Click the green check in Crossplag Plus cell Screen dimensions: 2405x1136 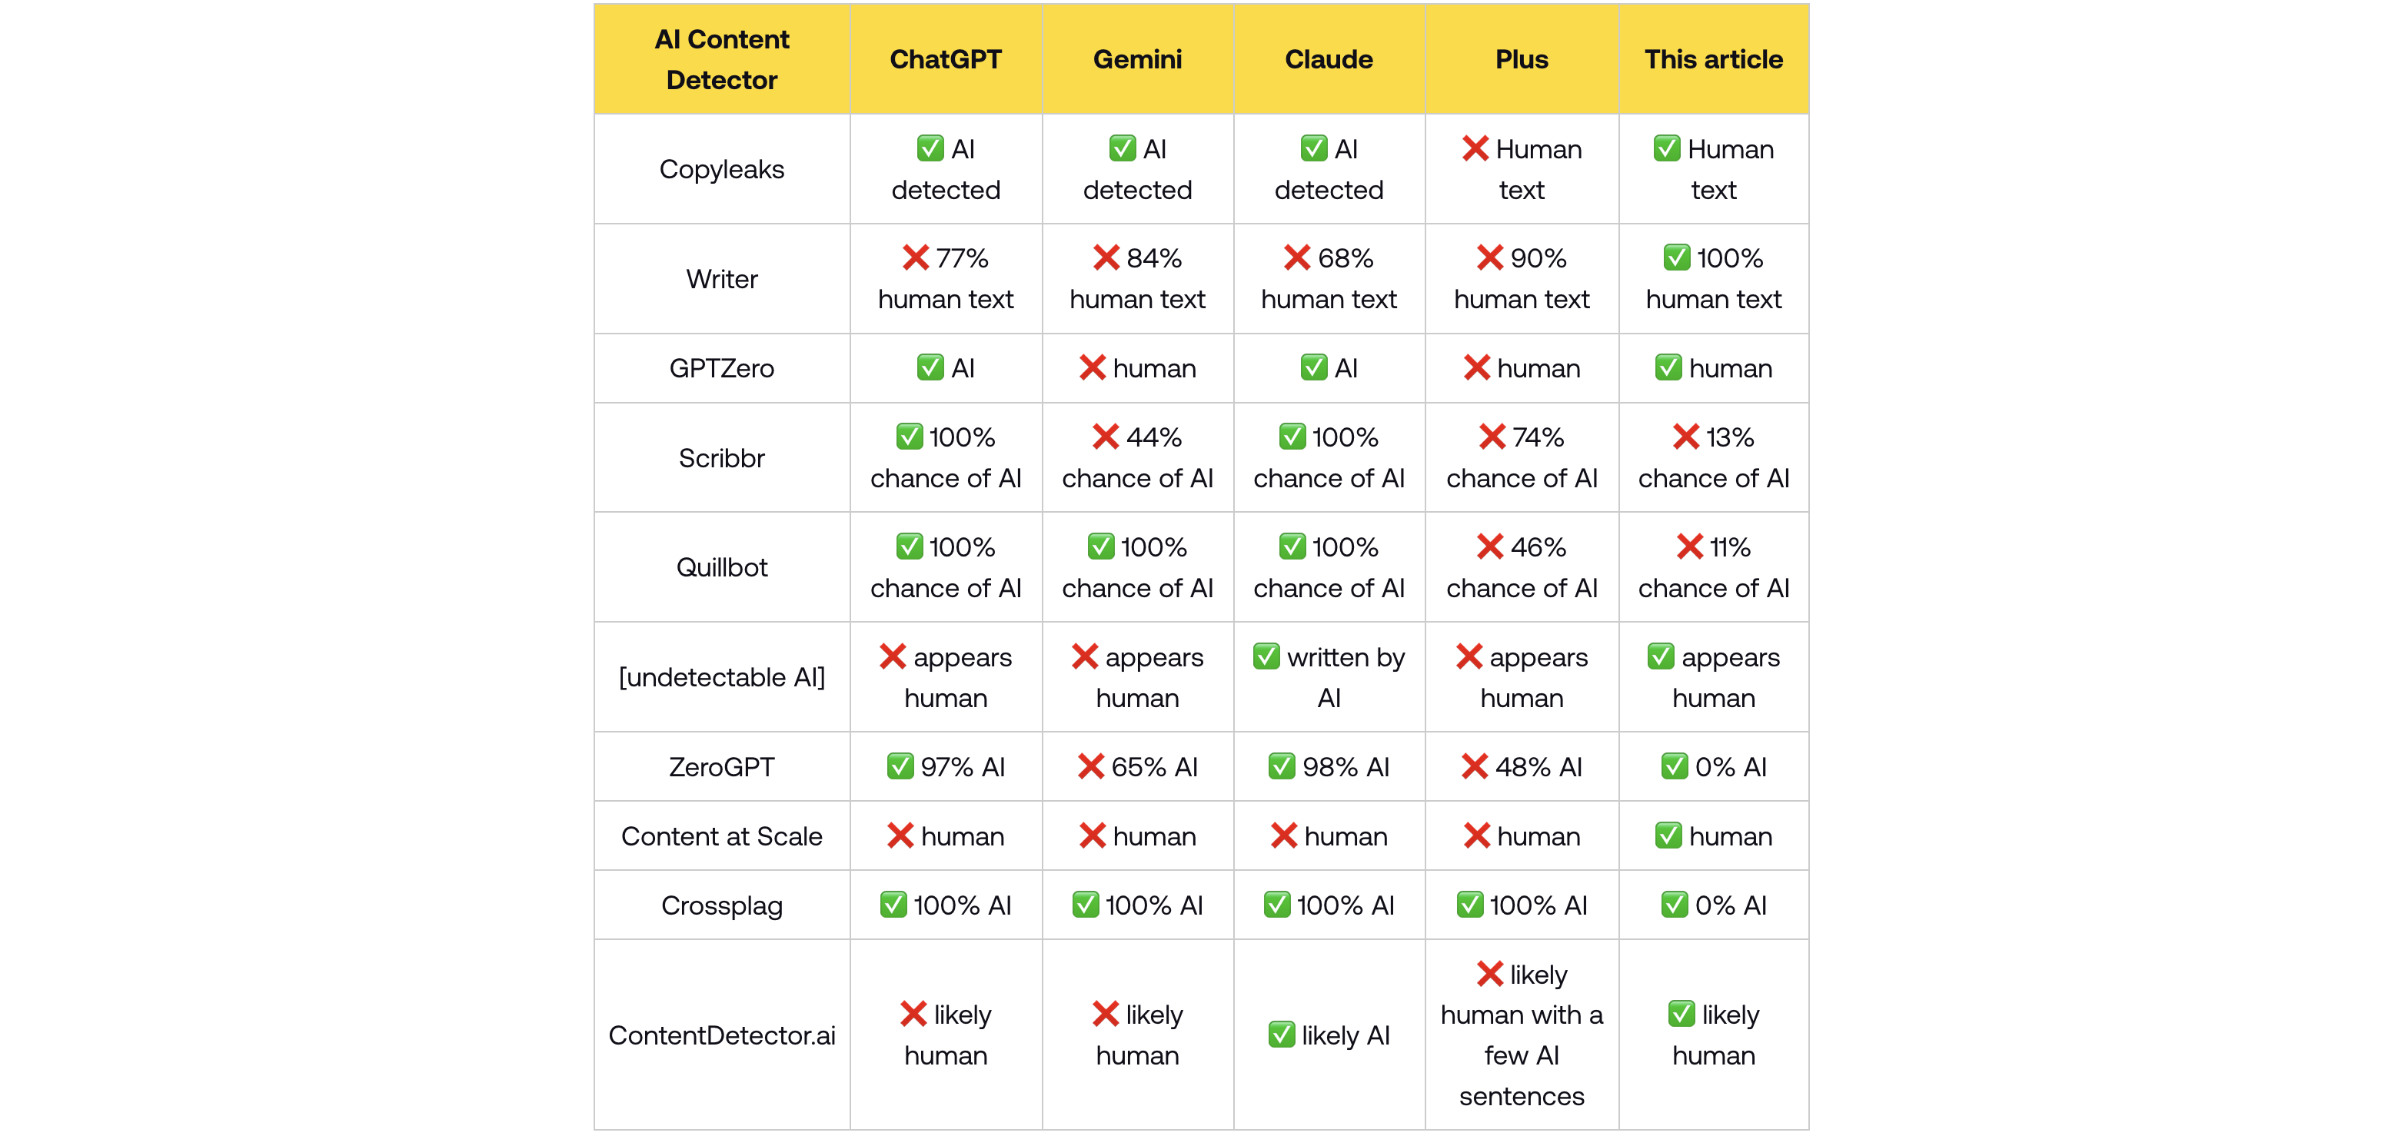[x=1469, y=905]
